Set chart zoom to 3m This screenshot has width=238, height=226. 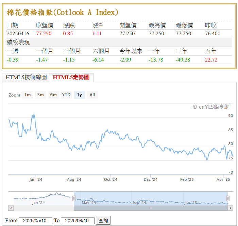pos(40,95)
